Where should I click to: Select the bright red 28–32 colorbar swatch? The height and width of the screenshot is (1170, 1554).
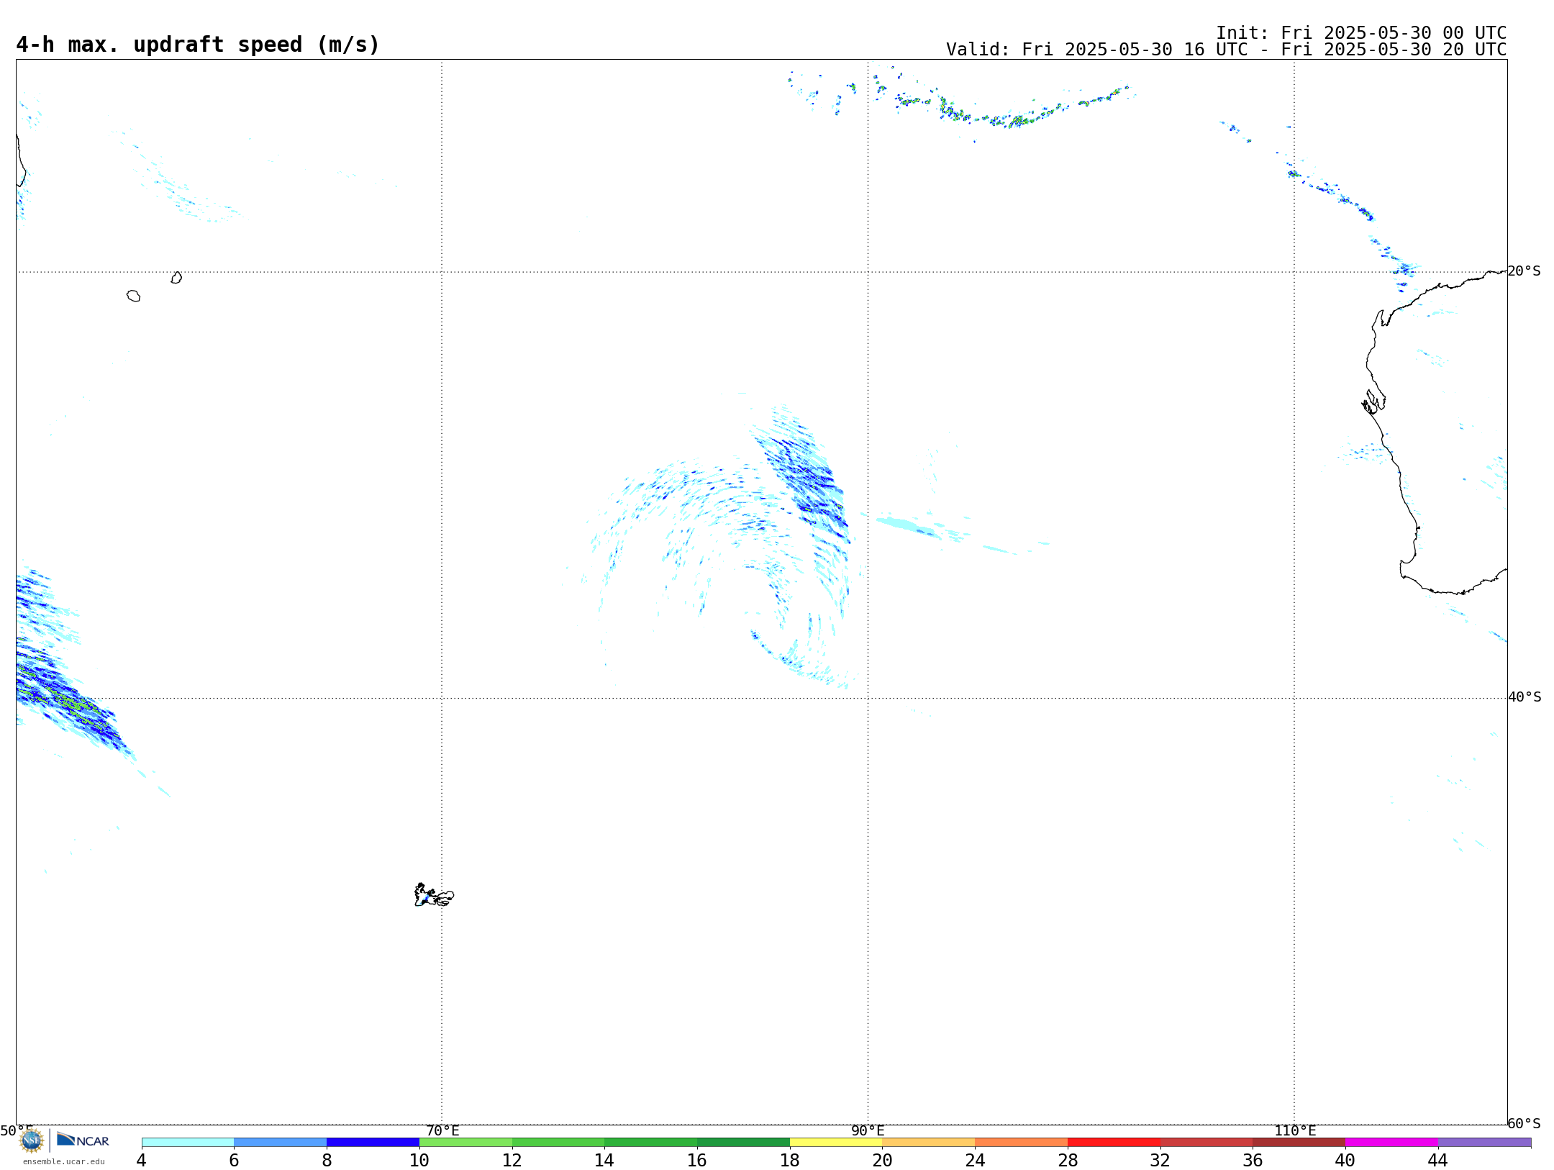pyautogui.click(x=1114, y=1142)
